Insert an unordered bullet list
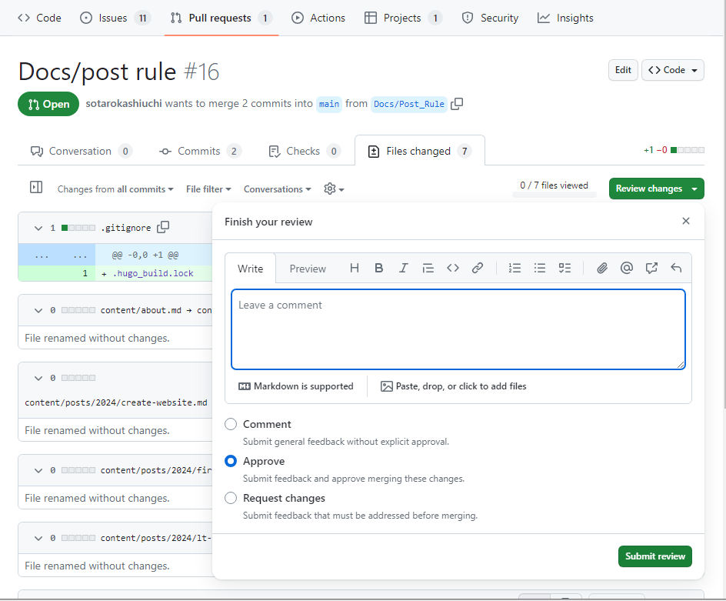 (539, 268)
